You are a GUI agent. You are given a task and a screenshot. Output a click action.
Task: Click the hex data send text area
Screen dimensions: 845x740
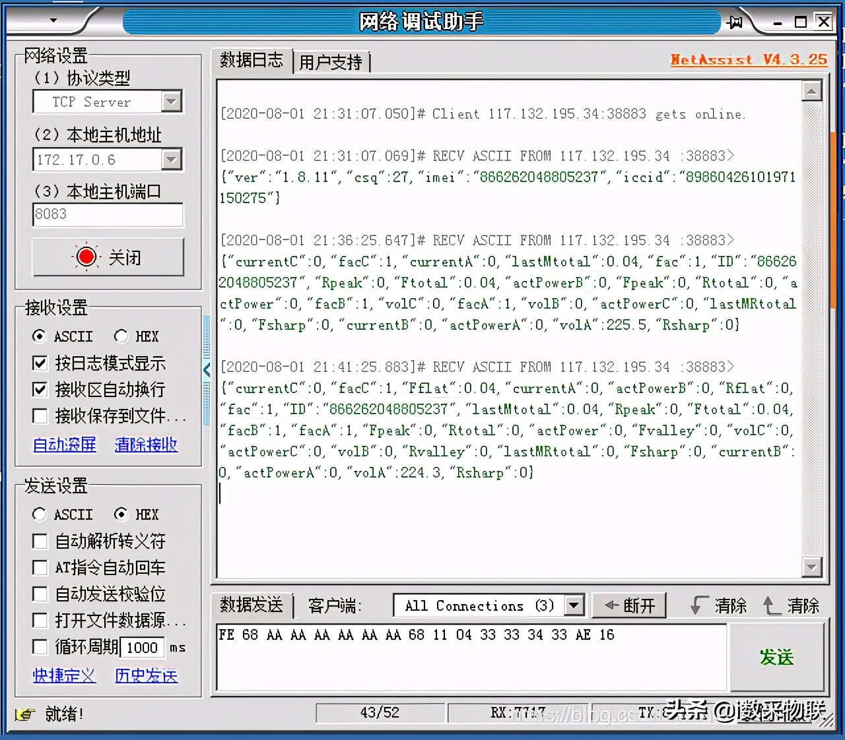[x=472, y=657]
